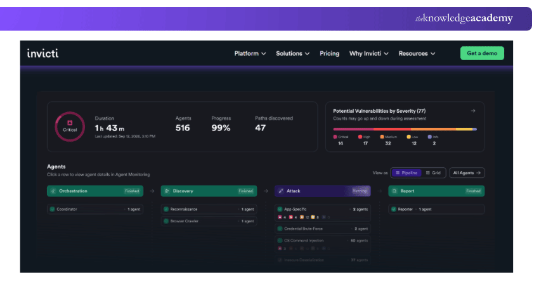Viewport: 539px width, 285px height.
Task: Click the Report stage icon
Action: click(394, 191)
